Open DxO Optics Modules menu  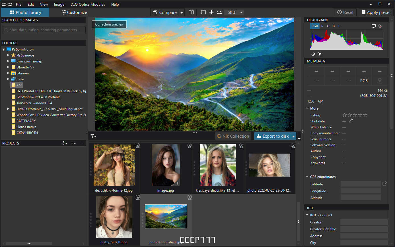(88, 4)
